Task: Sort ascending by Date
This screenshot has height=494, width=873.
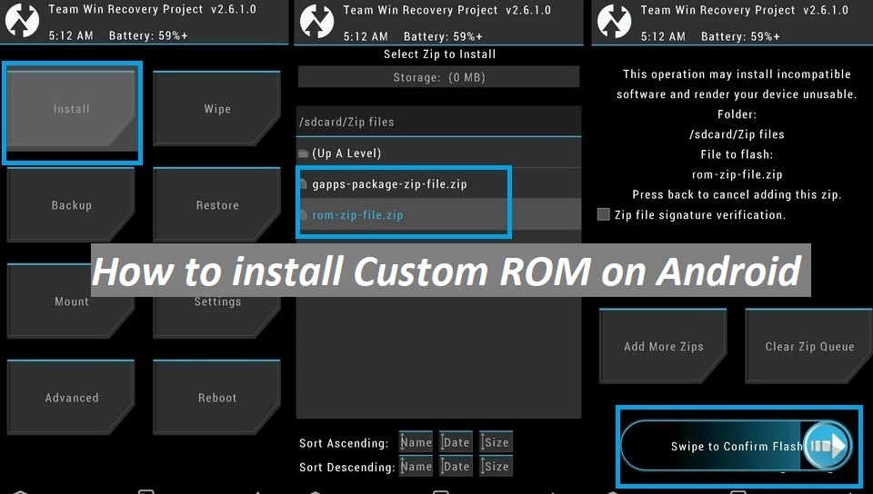Action: tap(456, 442)
